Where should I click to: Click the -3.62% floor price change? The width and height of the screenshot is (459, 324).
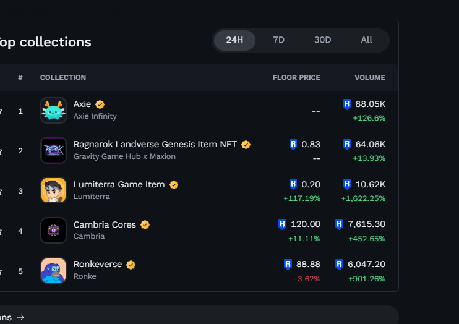pyautogui.click(x=307, y=279)
